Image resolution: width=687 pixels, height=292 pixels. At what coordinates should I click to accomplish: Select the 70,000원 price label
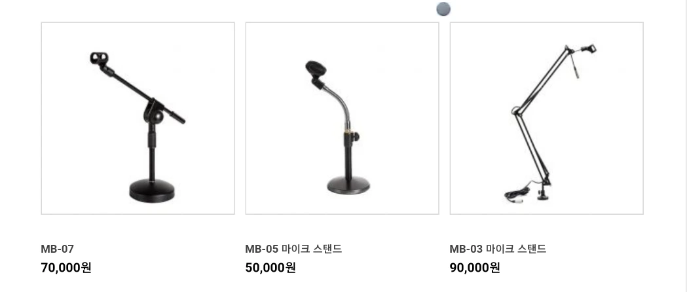pyautogui.click(x=66, y=267)
